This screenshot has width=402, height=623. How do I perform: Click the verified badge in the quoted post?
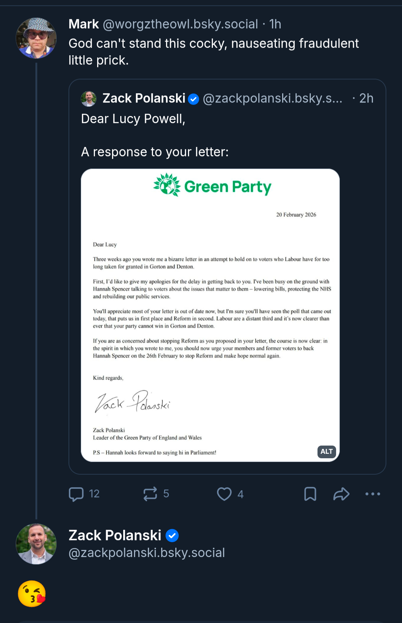(x=194, y=99)
